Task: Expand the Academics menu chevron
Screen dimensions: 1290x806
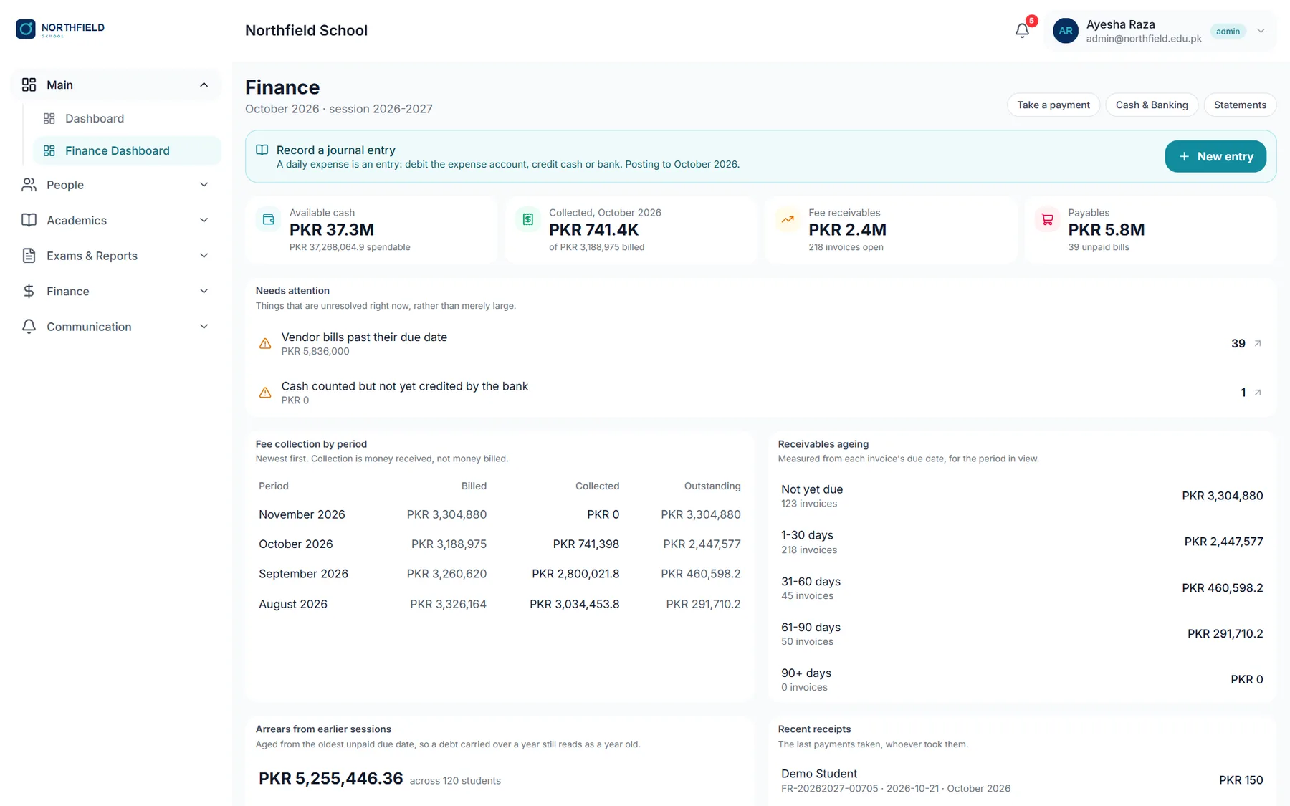Action: click(204, 220)
